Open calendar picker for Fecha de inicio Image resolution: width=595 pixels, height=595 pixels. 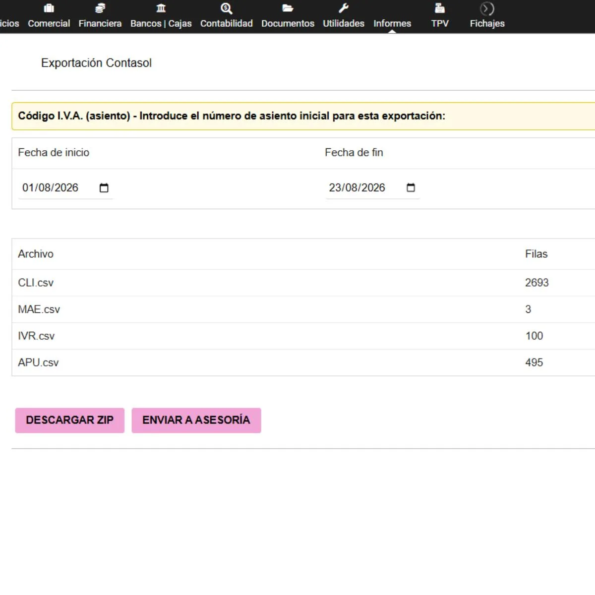point(104,188)
